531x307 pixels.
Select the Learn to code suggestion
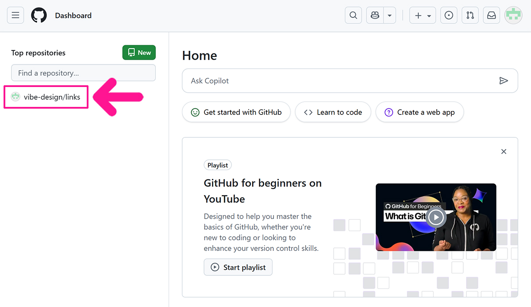tap(333, 112)
